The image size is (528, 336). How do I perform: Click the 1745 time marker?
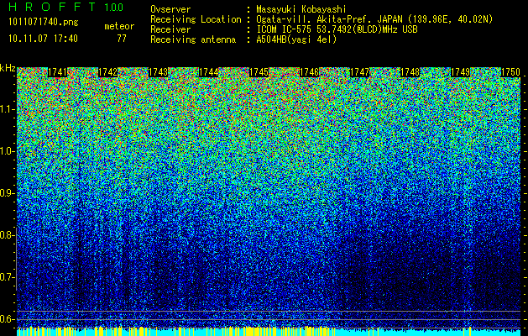(x=259, y=72)
